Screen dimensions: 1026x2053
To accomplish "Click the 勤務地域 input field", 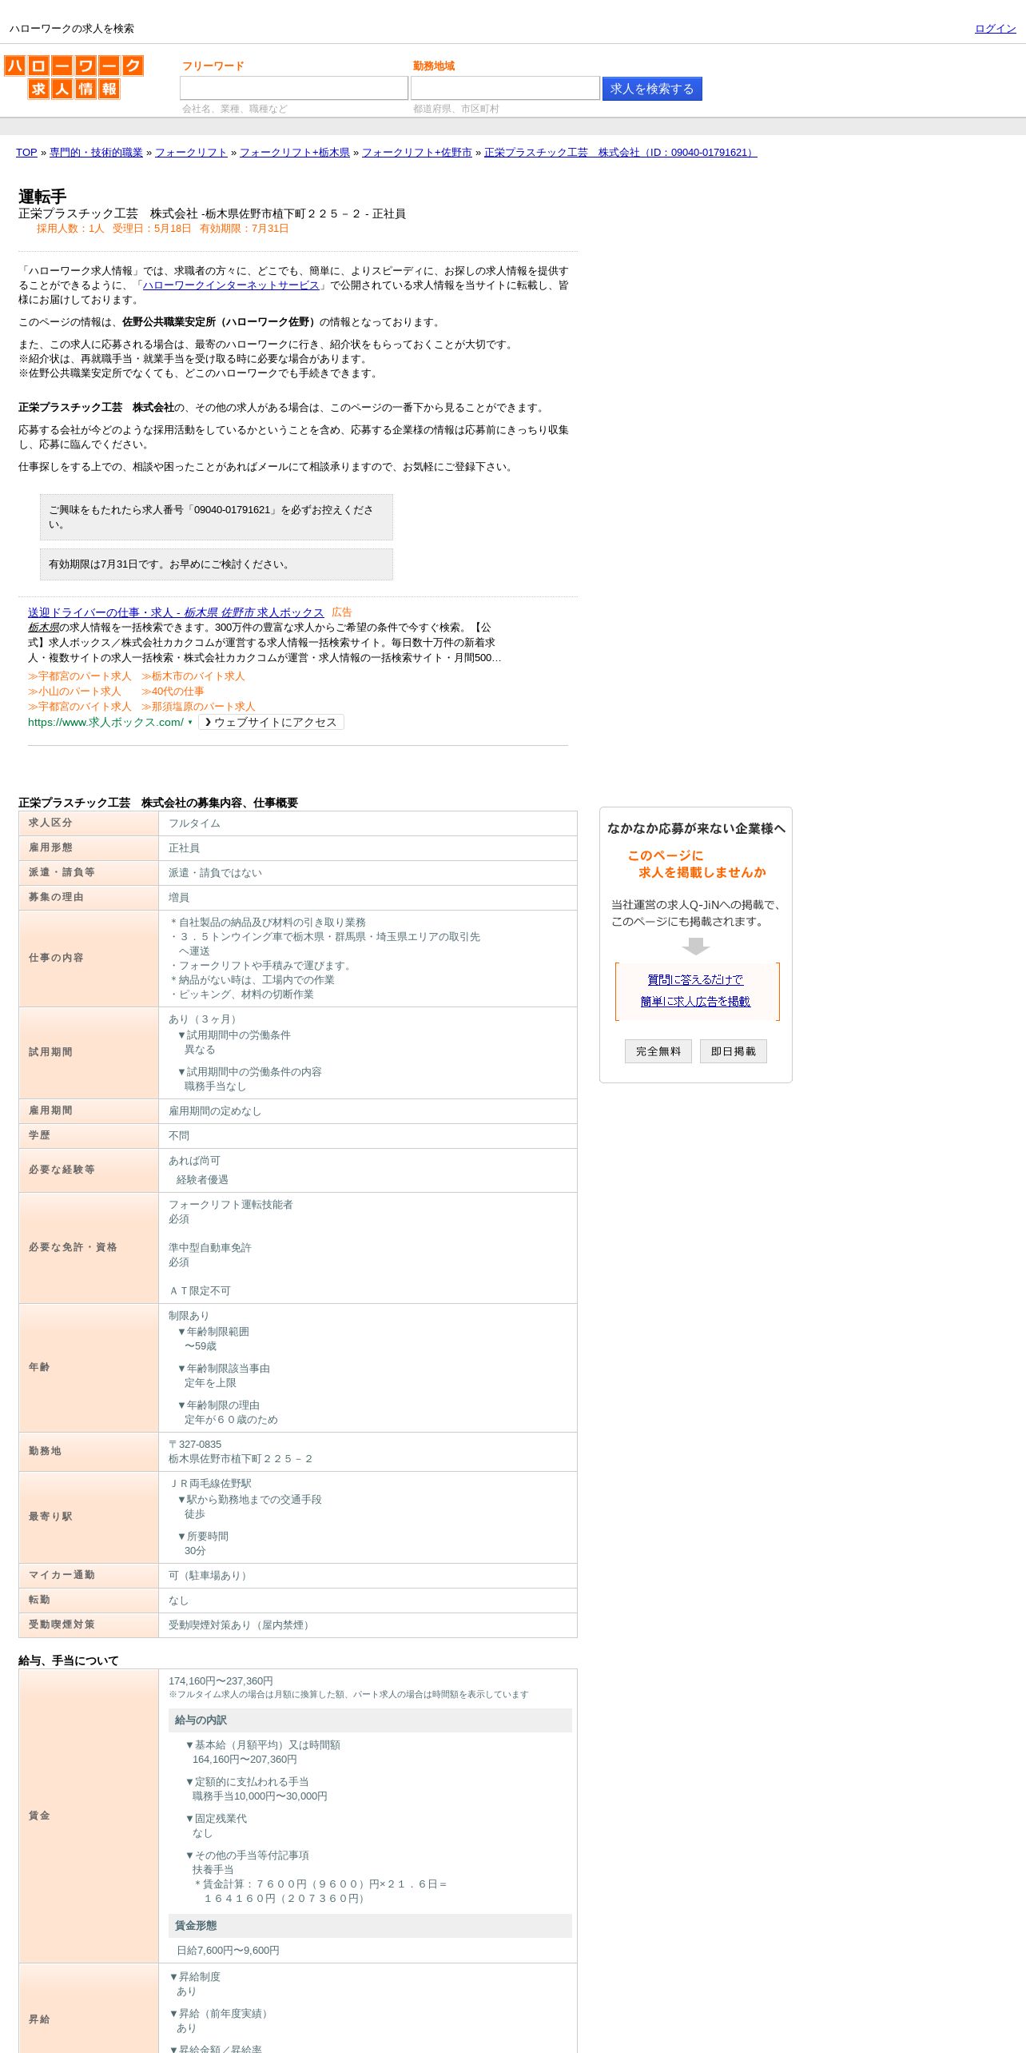I will [x=505, y=88].
